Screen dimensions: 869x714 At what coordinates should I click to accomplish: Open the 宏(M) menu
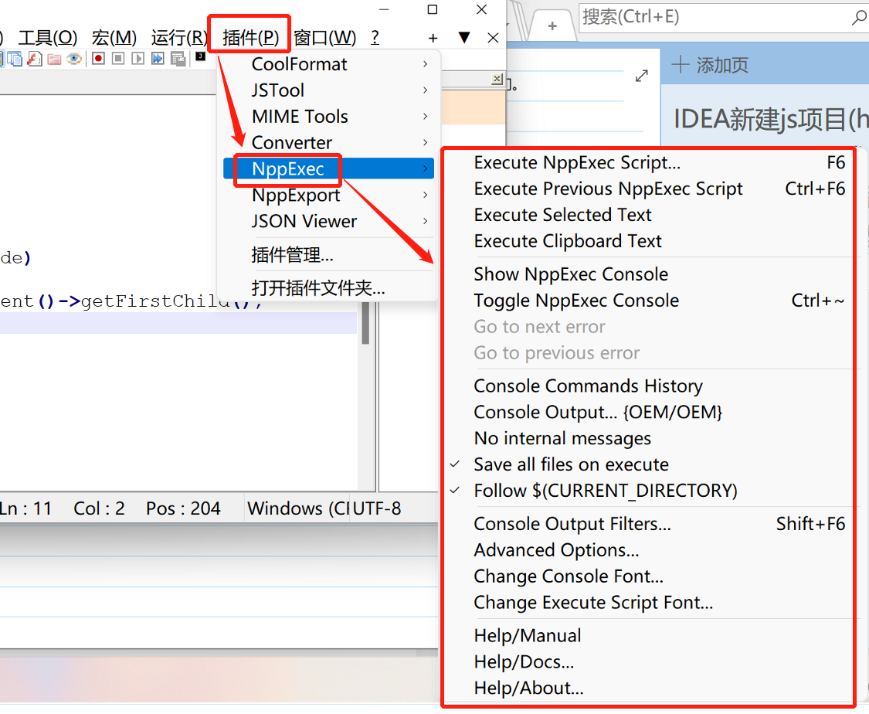[x=114, y=38]
